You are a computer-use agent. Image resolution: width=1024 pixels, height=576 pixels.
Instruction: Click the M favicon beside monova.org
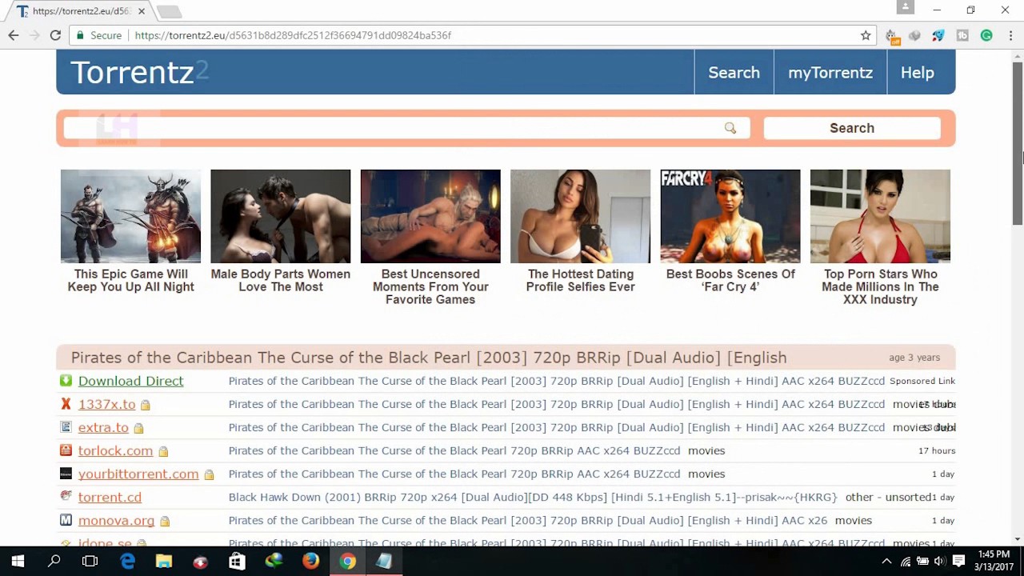point(66,520)
